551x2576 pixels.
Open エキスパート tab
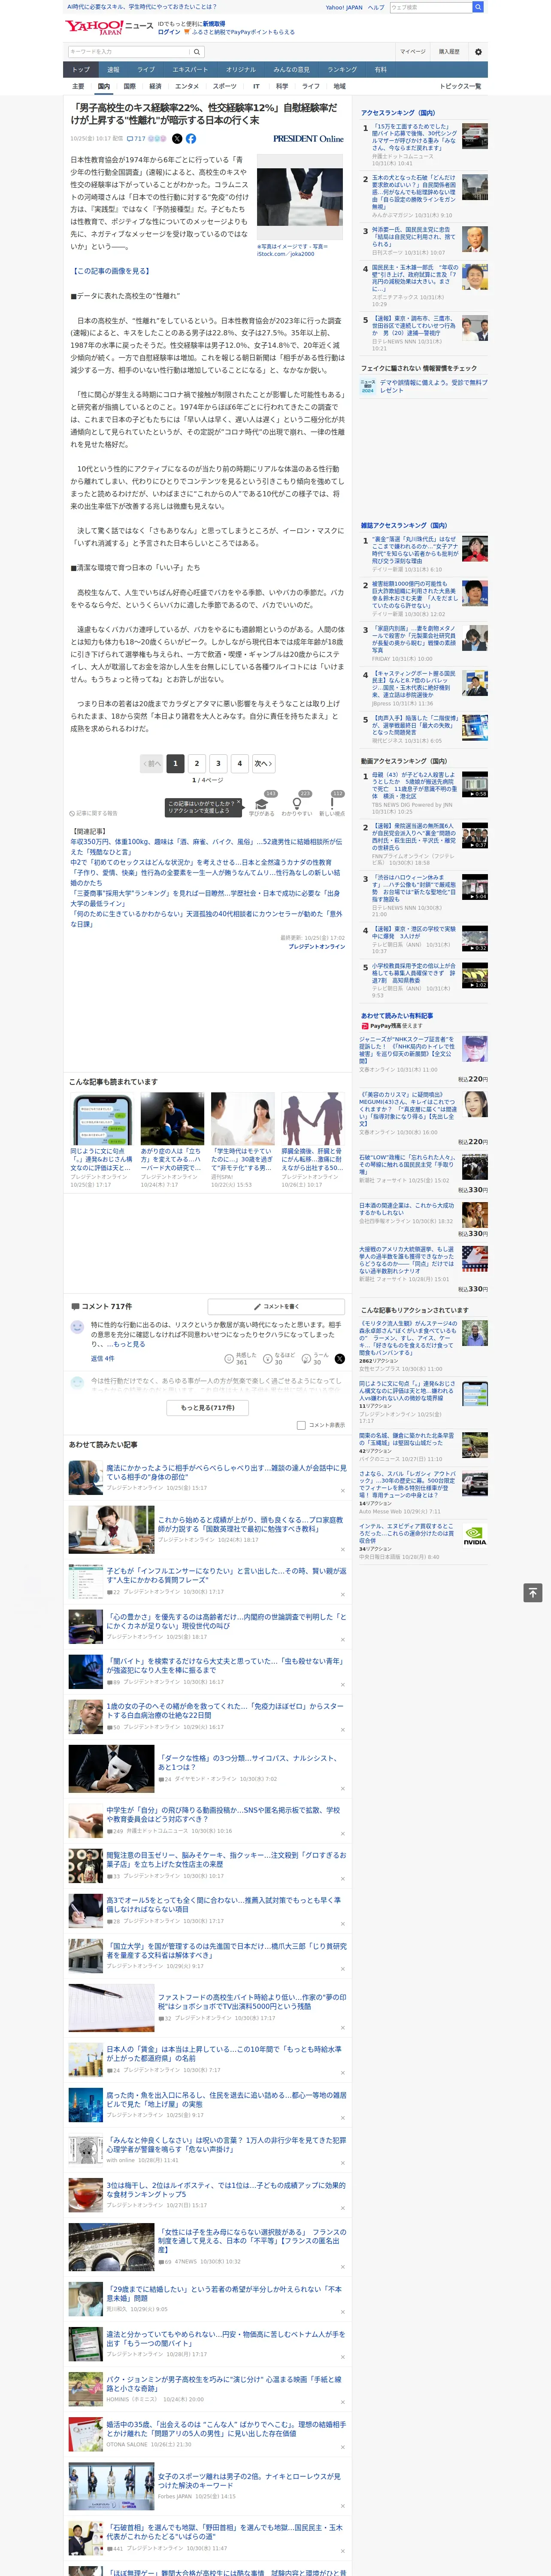pyautogui.click(x=190, y=70)
